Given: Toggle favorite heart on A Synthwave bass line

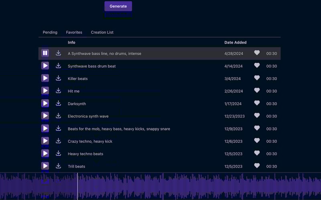Looking at the screenshot, I should [257, 53].
